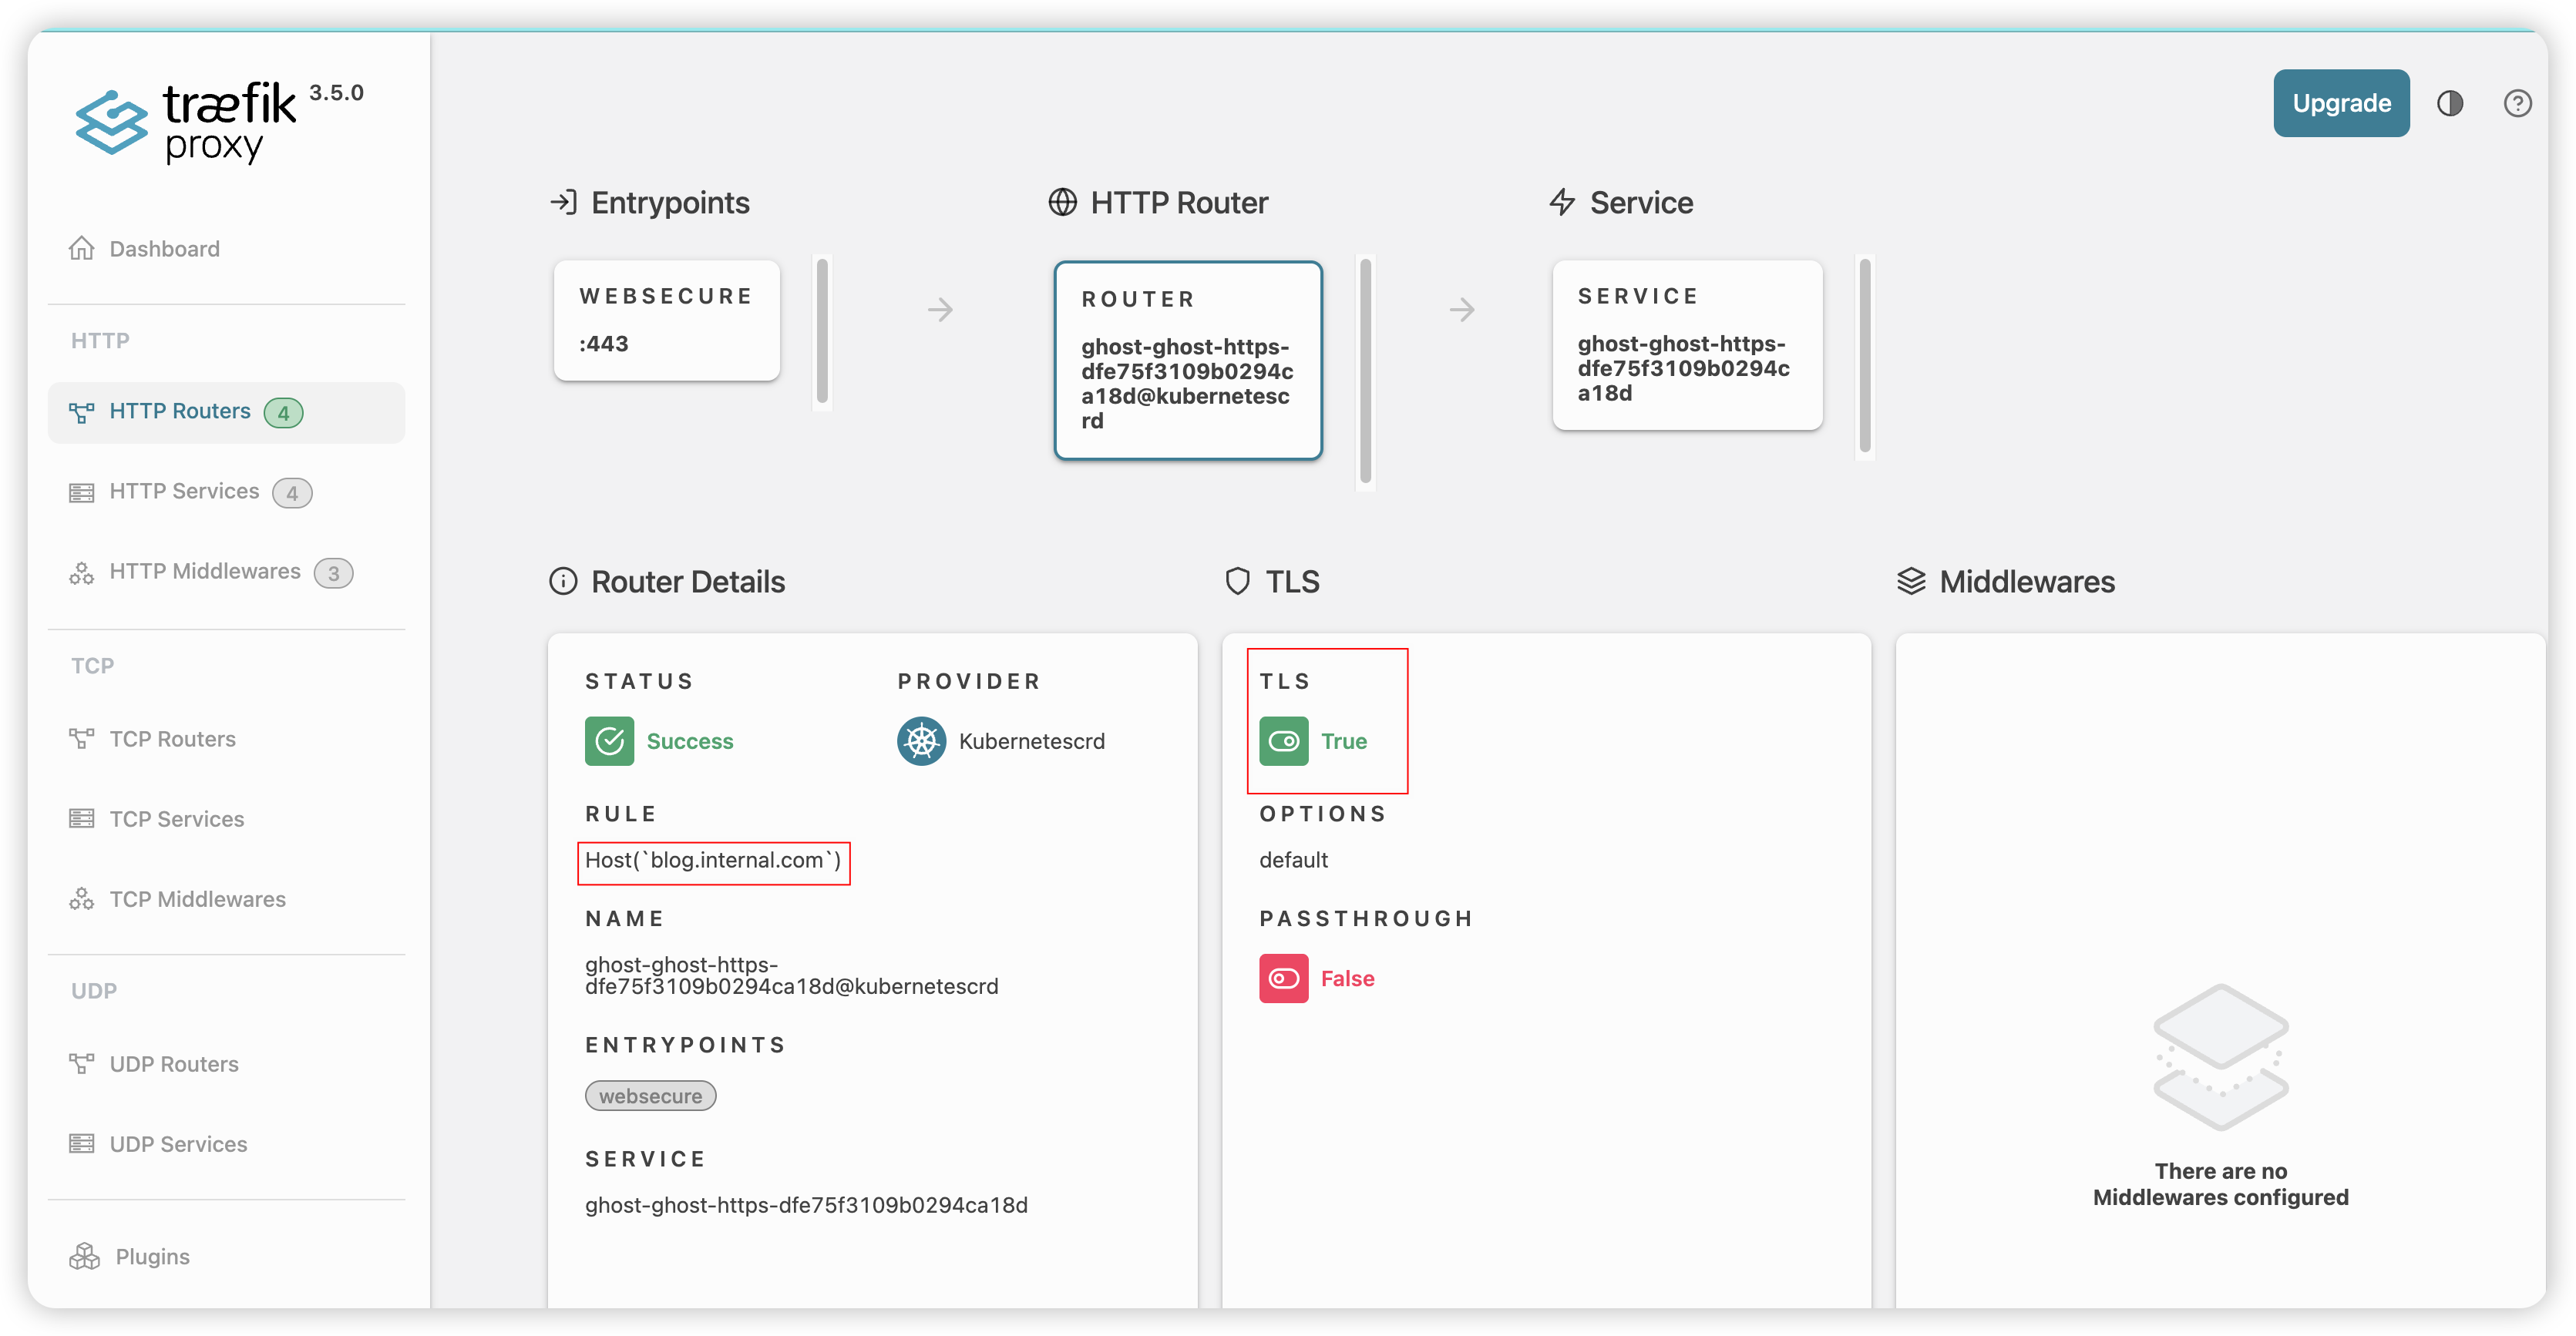Viewport: 2576px width, 1336px height.
Task: Open Plugins from the sidebar
Action: (152, 1256)
